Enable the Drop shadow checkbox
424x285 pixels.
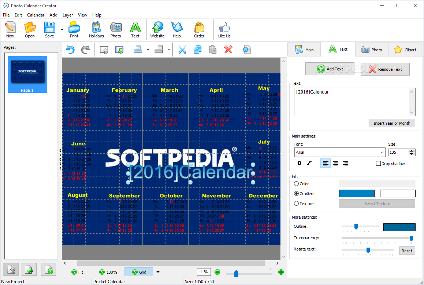(378, 163)
